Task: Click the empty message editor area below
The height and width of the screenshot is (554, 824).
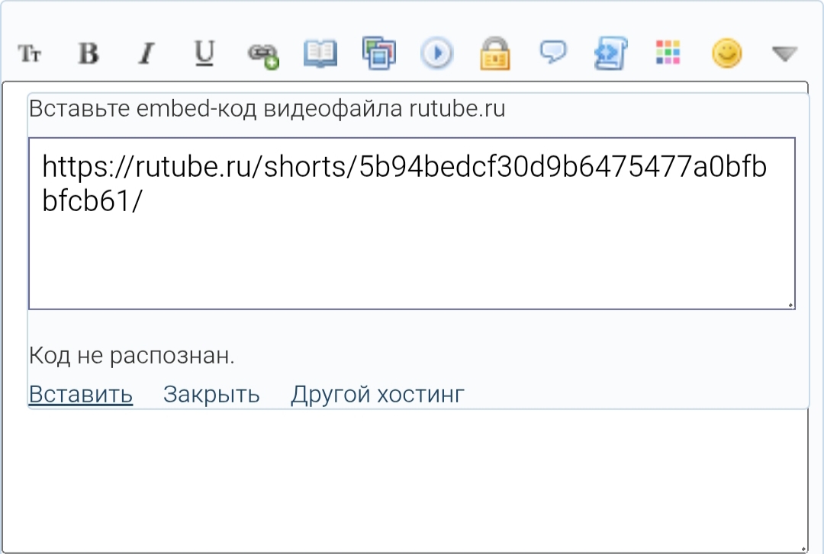Action: (x=412, y=480)
